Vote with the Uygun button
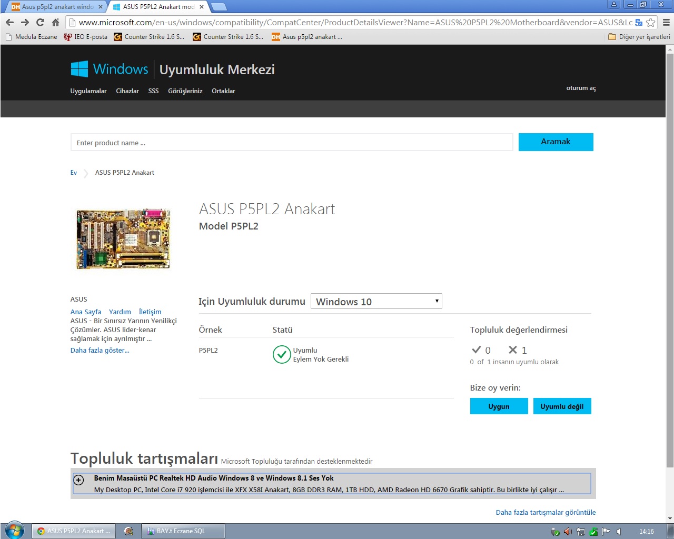The height and width of the screenshot is (539, 674). pos(499,406)
